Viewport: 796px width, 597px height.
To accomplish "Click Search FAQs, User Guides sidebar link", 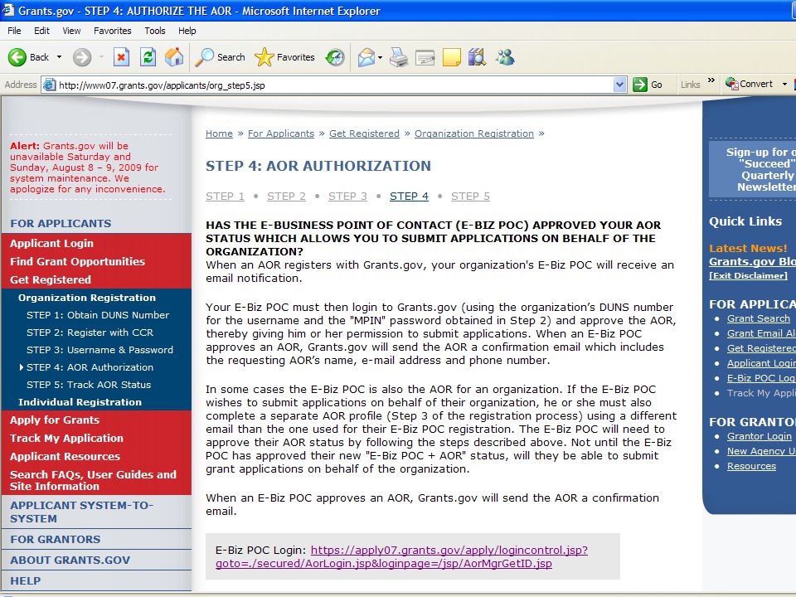I will (94, 480).
